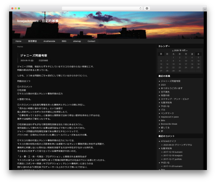The width and height of the screenshot is (216, 183).
Task: Open the 2017-12-17 porfidio comment
Action: point(172,159)
